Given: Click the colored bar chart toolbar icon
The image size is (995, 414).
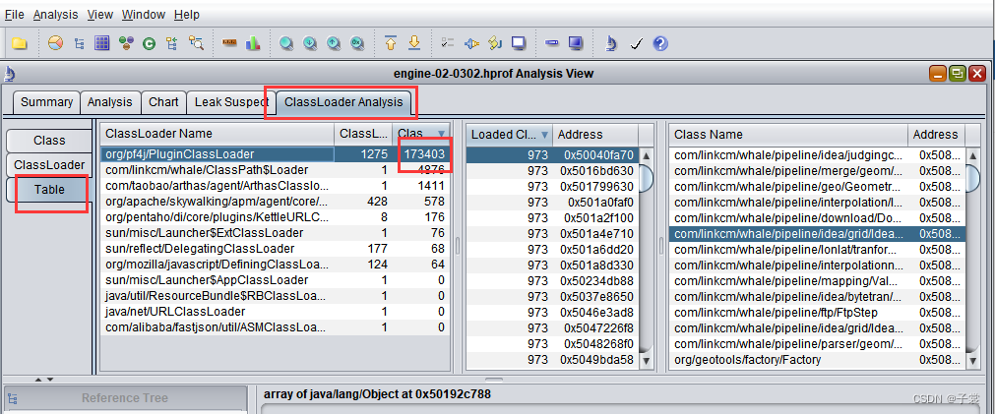Looking at the screenshot, I should click(x=253, y=43).
